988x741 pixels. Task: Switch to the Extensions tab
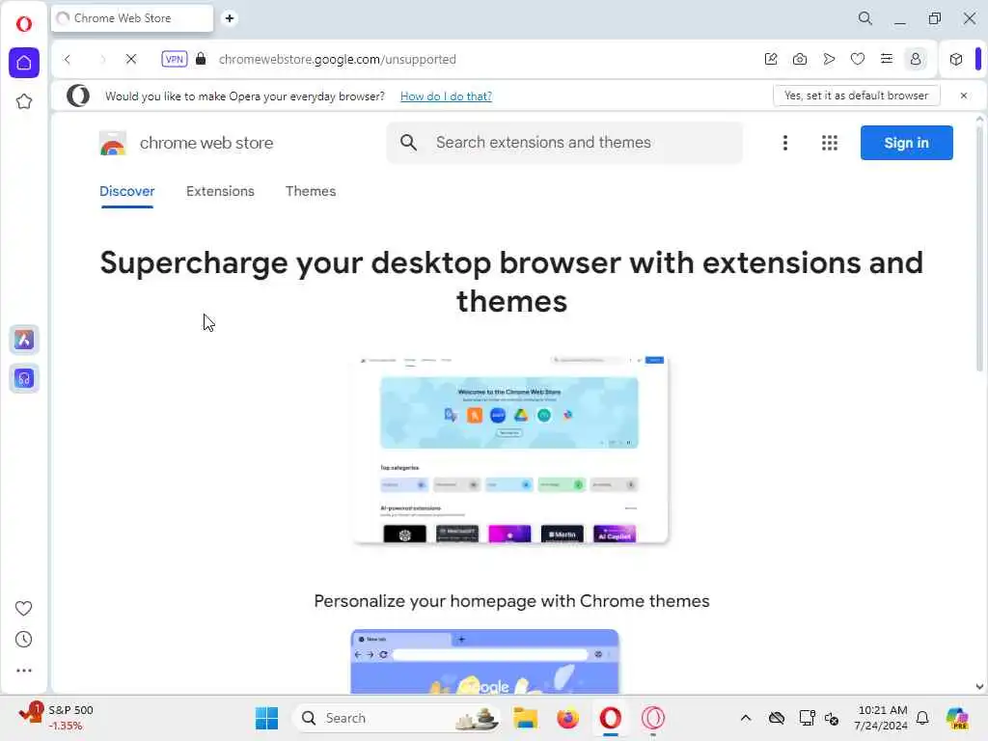tap(220, 191)
